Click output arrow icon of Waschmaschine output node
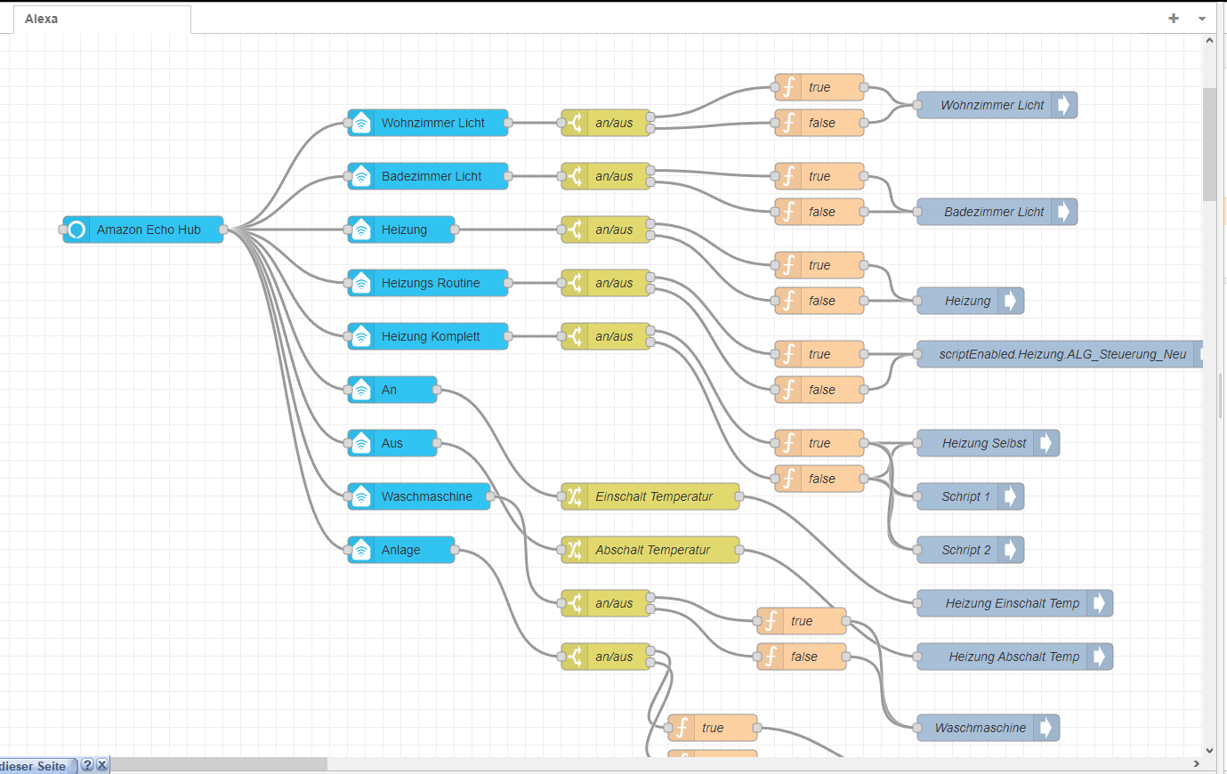Screen dimensions: 1227x774 click(1045, 728)
